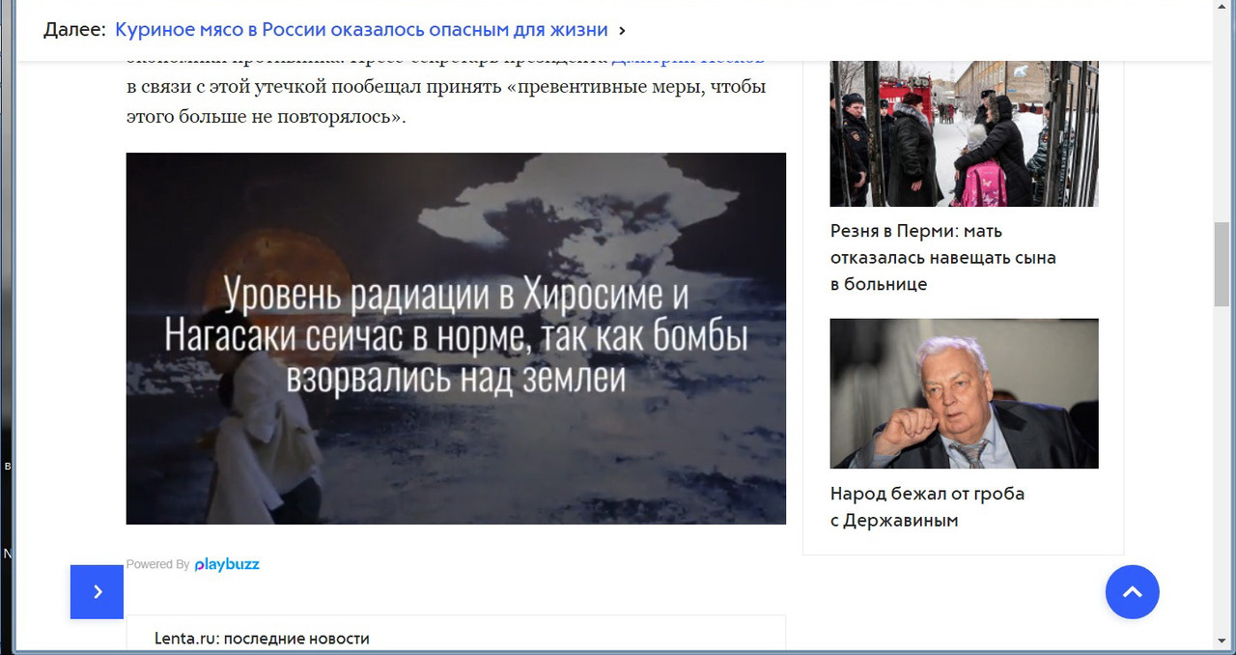Open the elderly man photo thumbnail
The height and width of the screenshot is (655, 1236).
pos(964,393)
